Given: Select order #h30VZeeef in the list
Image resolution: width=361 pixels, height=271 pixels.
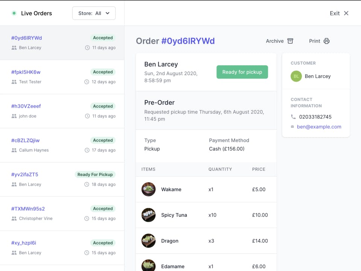Looking at the screenshot, I should point(26,106).
